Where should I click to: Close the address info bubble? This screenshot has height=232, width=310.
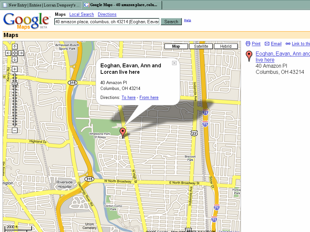174,63
